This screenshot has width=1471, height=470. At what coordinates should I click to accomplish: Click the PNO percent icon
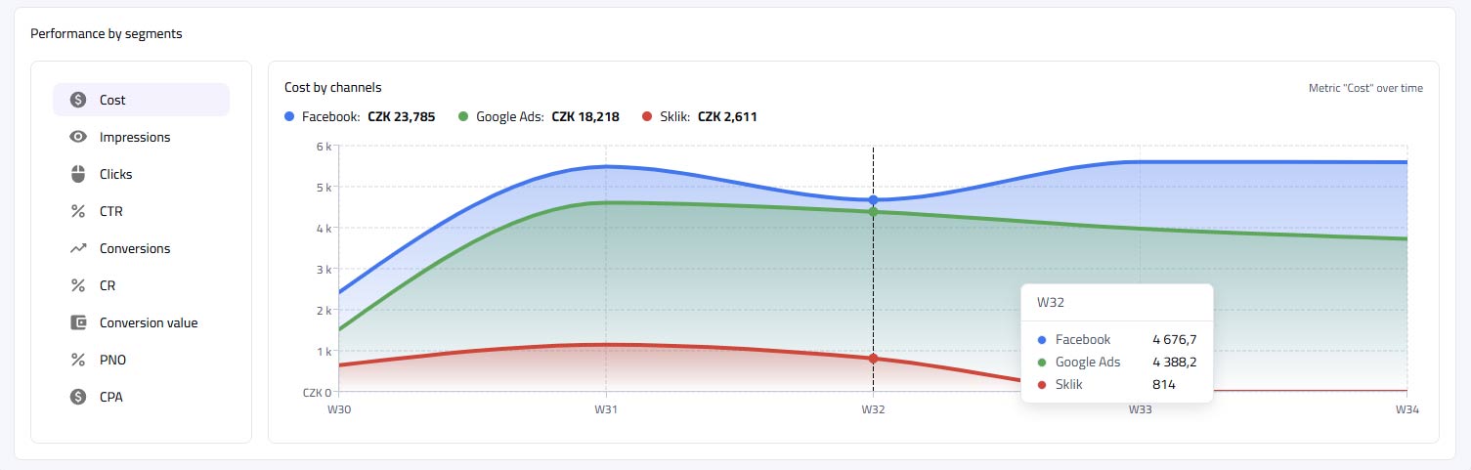[x=78, y=360]
